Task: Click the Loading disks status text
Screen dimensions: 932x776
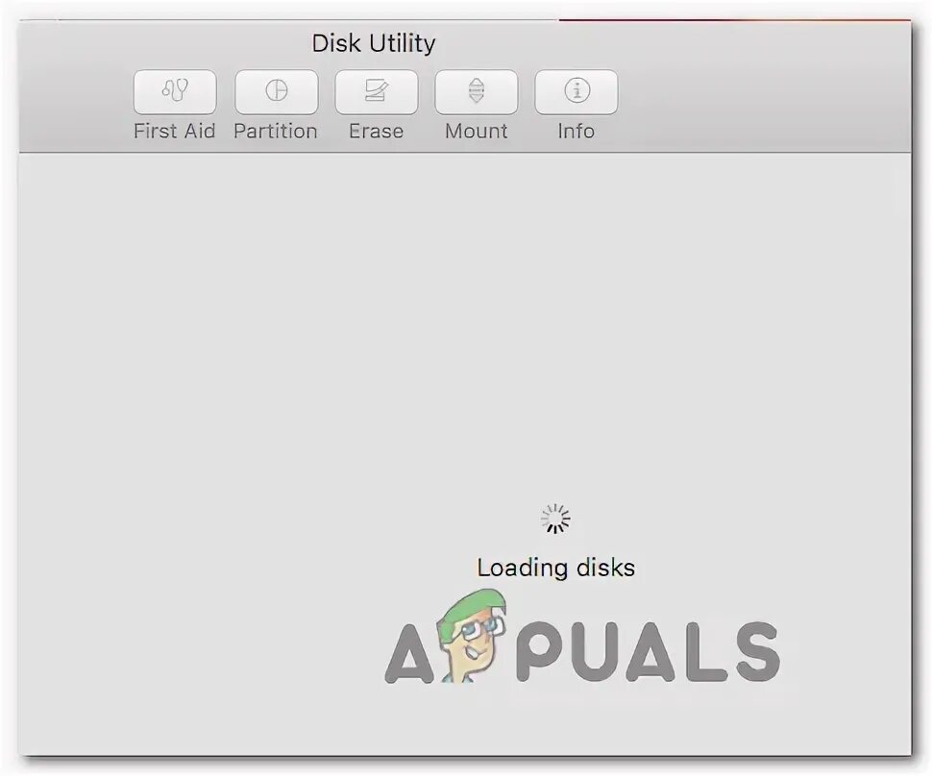Action: point(555,568)
